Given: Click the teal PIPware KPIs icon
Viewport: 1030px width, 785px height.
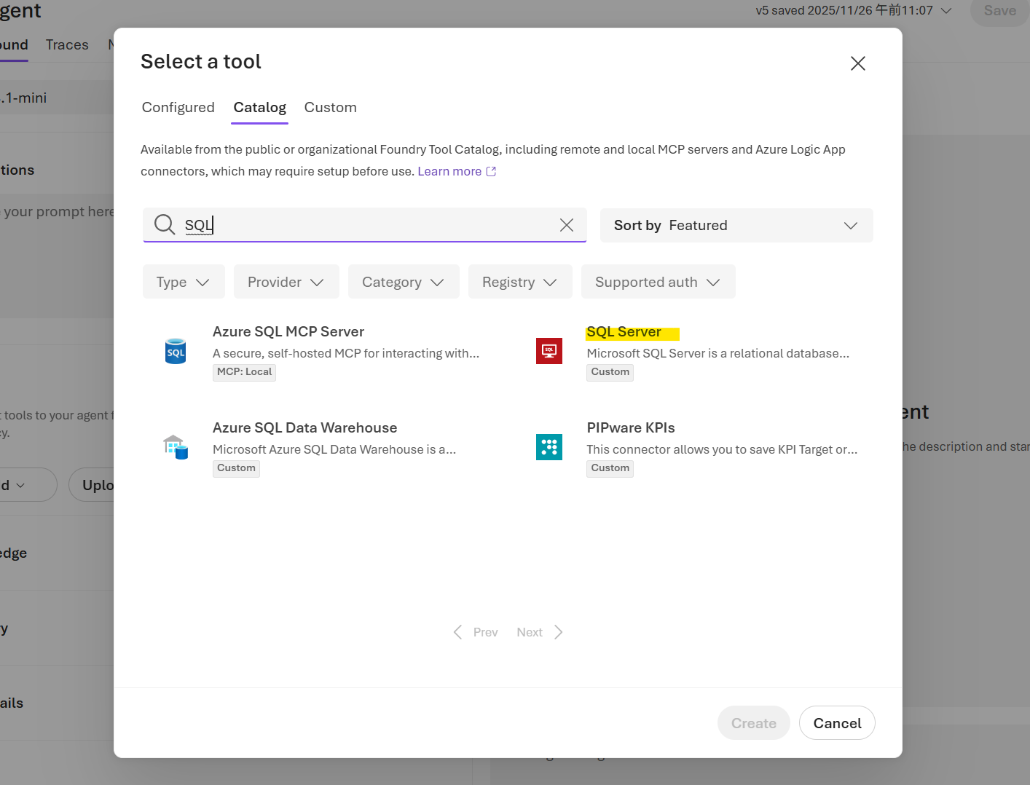Looking at the screenshot, I should tap(549, 447).
